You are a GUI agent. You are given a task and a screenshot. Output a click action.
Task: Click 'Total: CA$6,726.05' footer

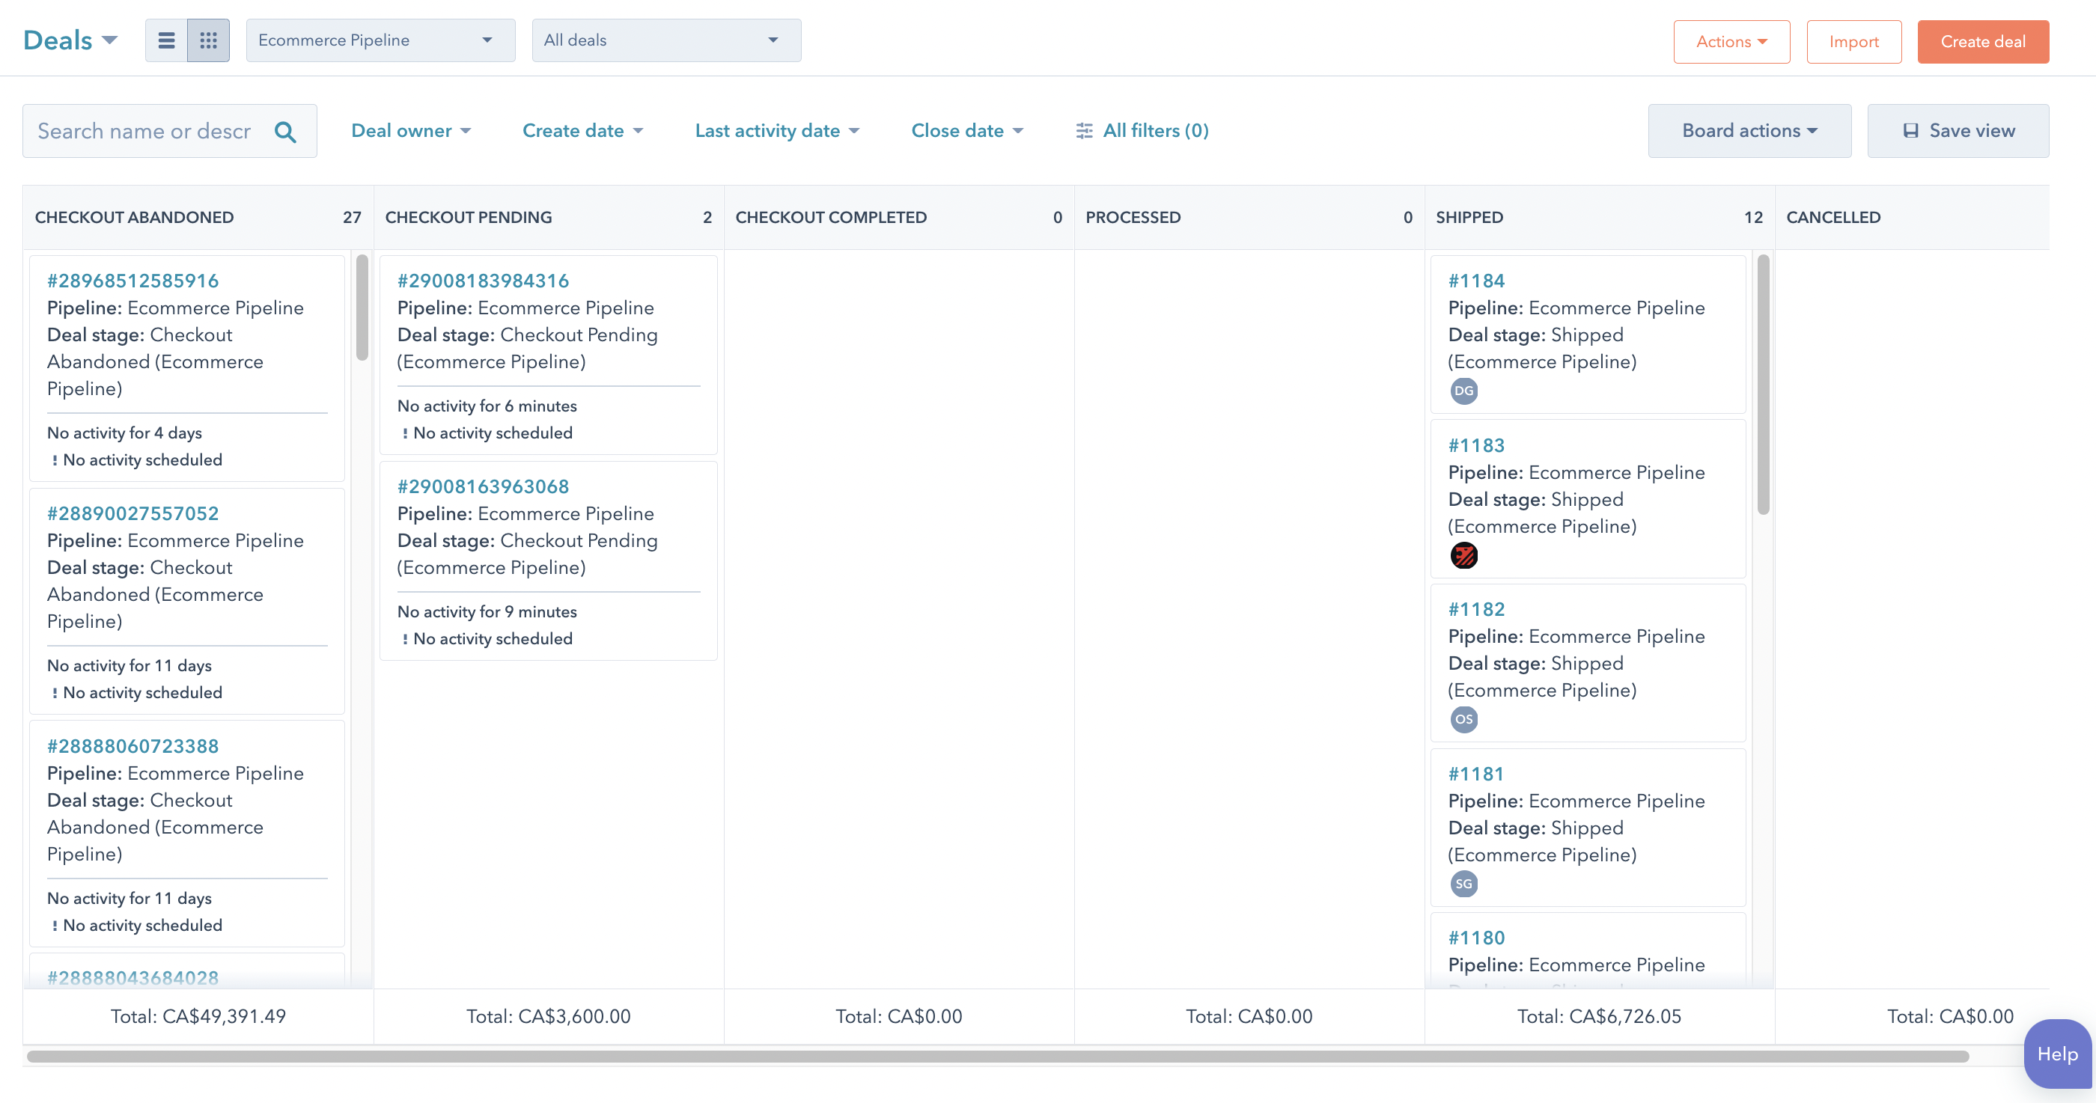pos(1599,1016)
